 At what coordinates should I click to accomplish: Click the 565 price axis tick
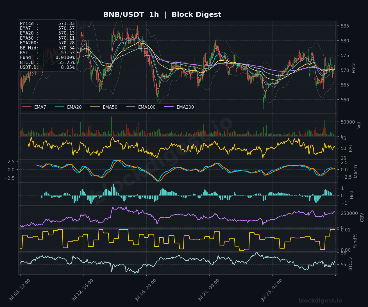pos(345,85)
